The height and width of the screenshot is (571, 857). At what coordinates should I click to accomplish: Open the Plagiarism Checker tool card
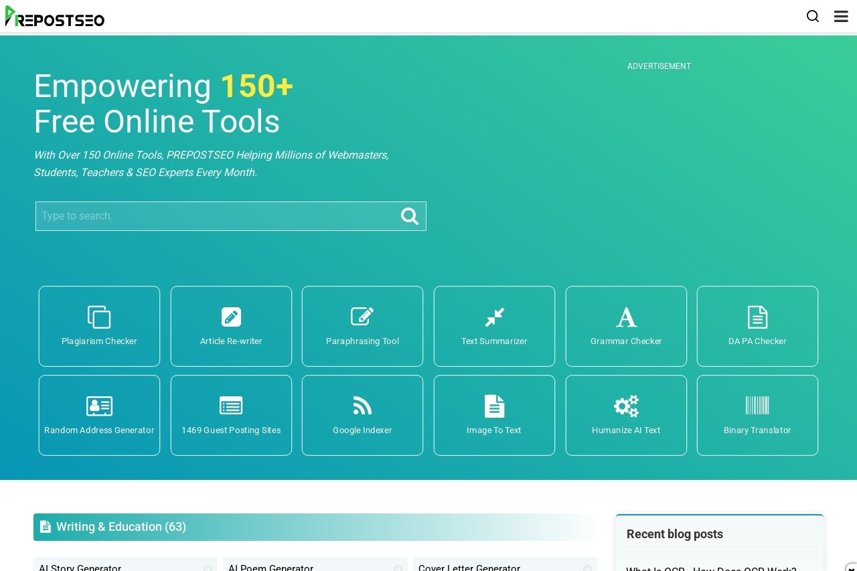coord(99,326)
